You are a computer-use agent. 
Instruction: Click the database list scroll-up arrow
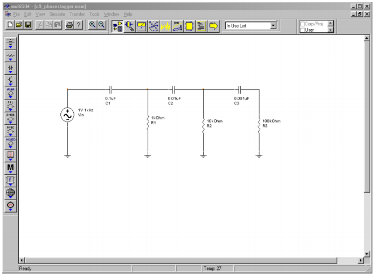(x=330, y=23)
